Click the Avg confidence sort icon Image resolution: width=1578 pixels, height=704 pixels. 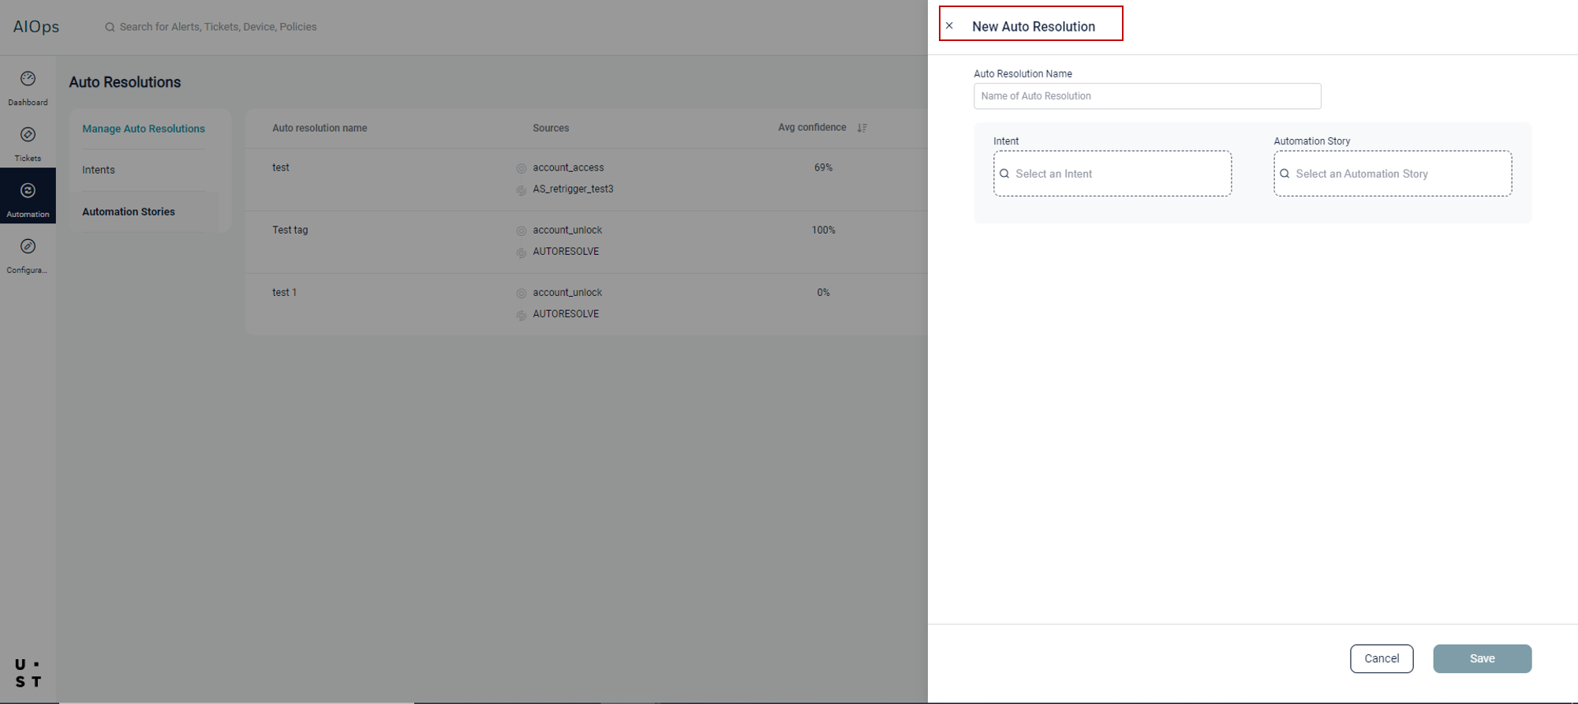[862, 128]
